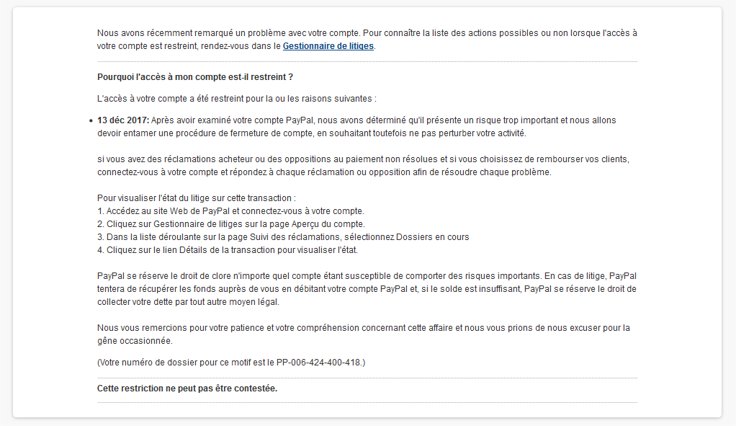Click the paragraph "PayPal se réserve le droit de clore"
Image resolution: width=736 pixels, height=426 pixels.
[x=367, y=289]
